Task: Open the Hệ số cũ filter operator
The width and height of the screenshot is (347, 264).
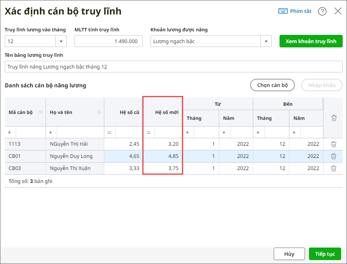Action: click(x=109, y=133)
